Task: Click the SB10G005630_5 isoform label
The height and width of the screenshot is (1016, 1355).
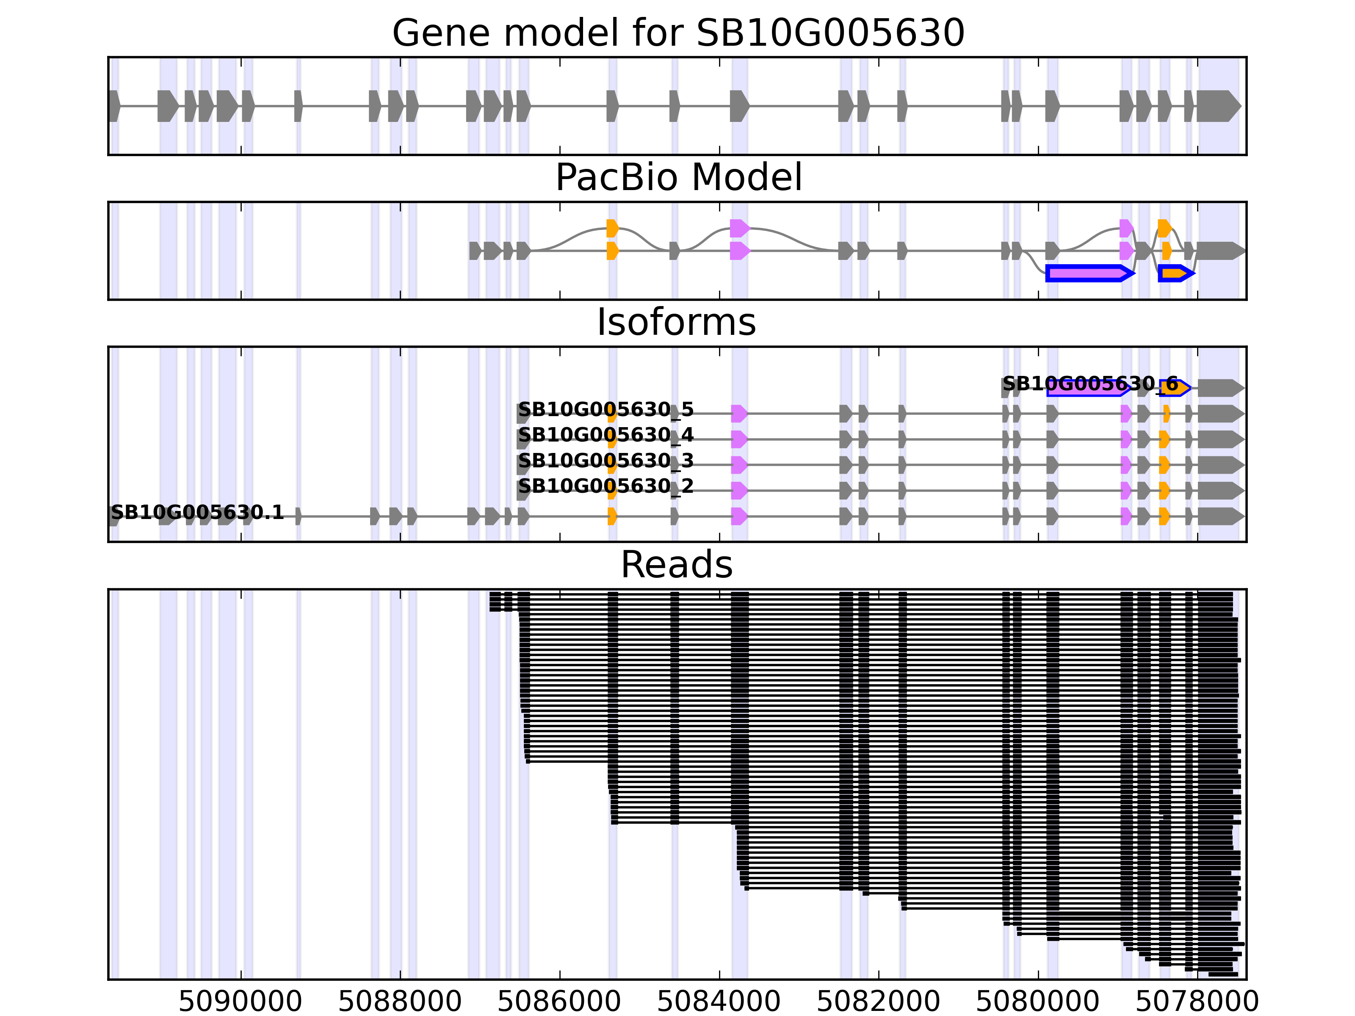Action: click(x=606, y=409)
